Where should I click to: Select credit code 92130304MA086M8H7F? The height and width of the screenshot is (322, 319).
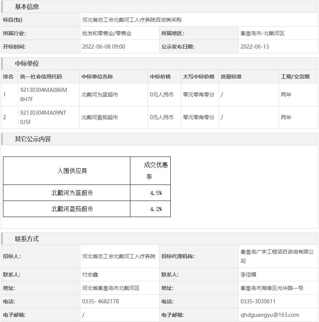[44, 95]
